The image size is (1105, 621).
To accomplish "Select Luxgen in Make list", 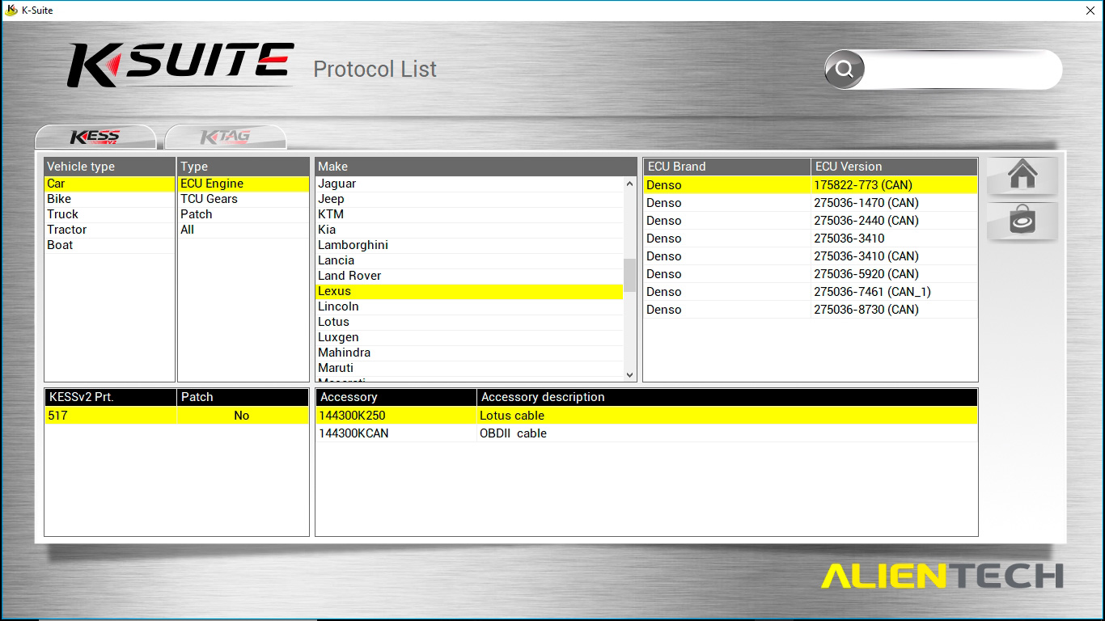I will (x=469, y=337).
